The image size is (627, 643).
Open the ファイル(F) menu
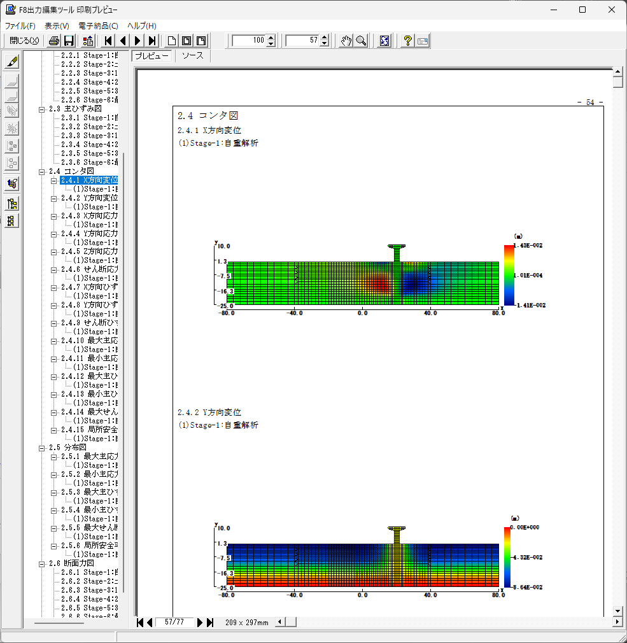coord(20,25)
